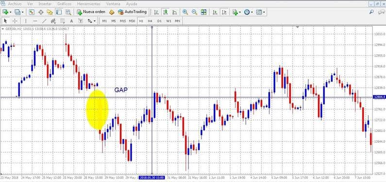
Task: Select the crosshair cursor tool
Action: click(15, 21)
